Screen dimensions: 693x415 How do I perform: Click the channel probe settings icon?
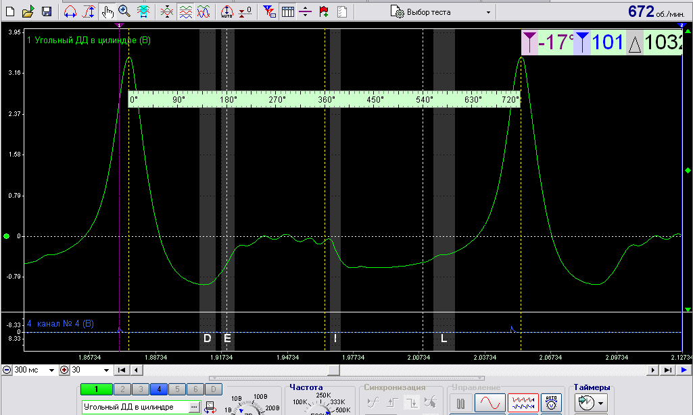pos(210,407)
